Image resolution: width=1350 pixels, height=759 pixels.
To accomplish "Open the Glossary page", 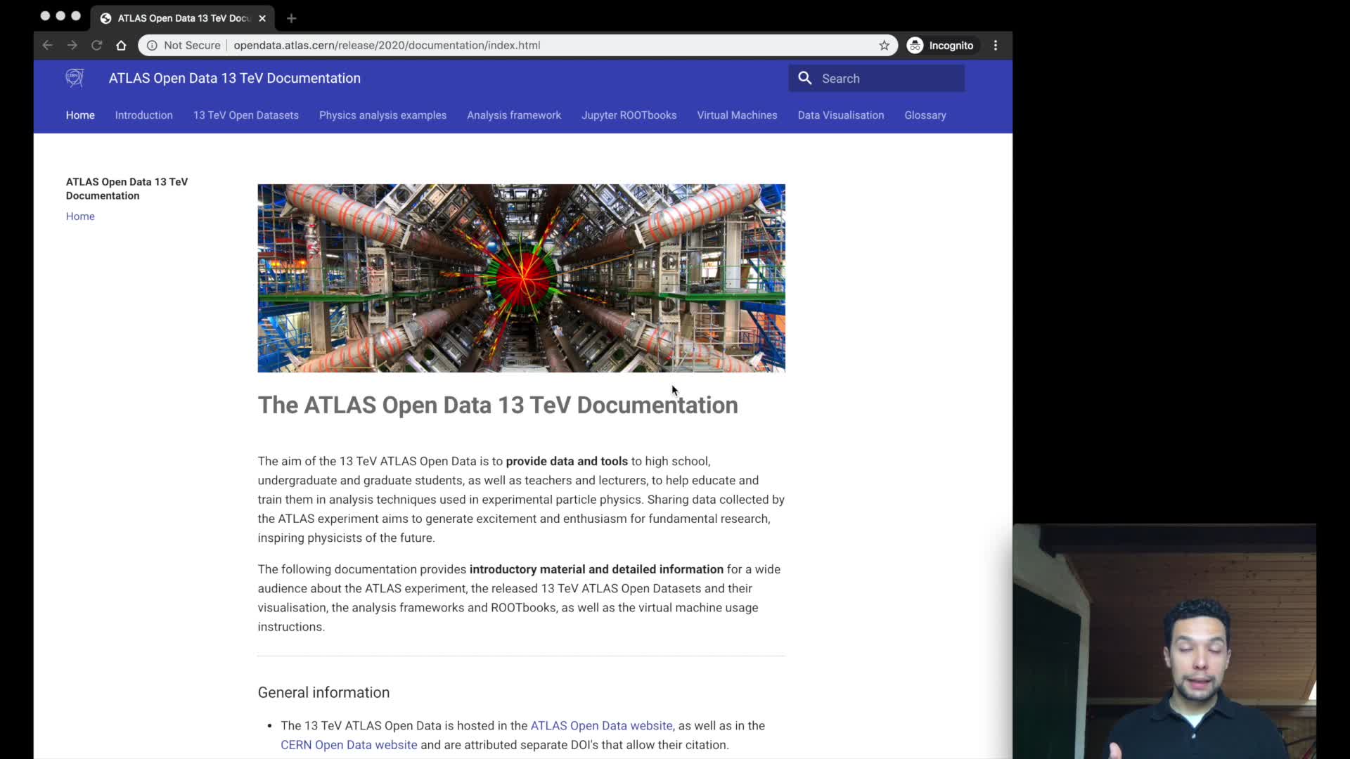I will coord(925,115).
